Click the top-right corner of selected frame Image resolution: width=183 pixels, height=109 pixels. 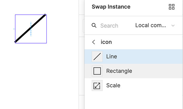click(47, 15)
